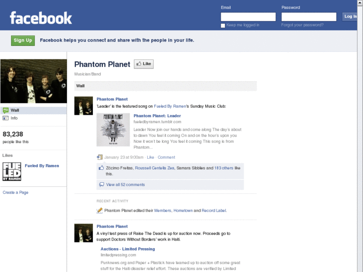Viewport: 363px width, 272px height.
Task: Click into the Email input field
Action: [x=248, y=16]
